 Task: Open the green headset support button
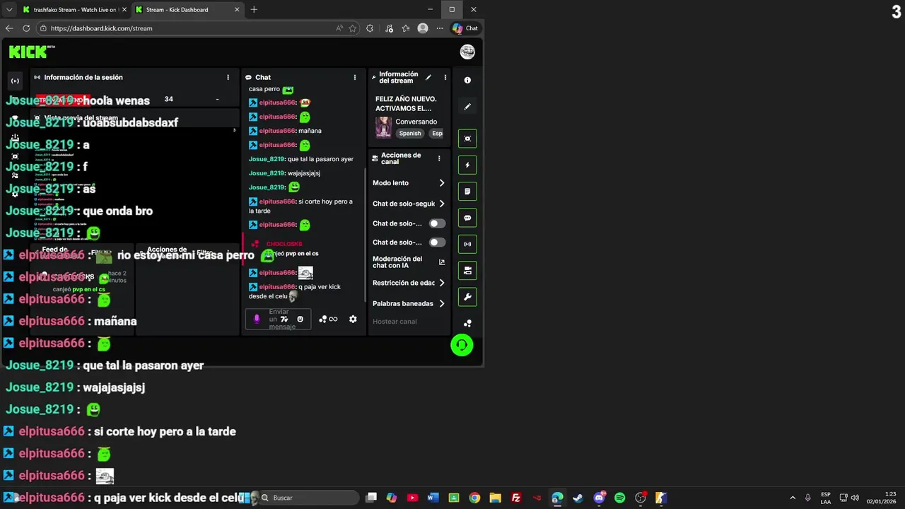[x=462, y=345]
